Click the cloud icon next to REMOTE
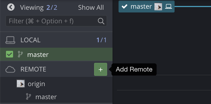This screenshot has height=104, width=211. coord(10,69)
